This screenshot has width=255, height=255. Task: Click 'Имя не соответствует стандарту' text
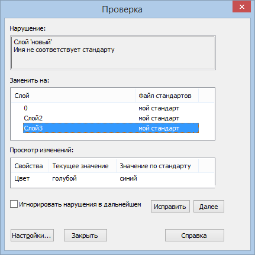pyautogui.click(x=64, y=50)
